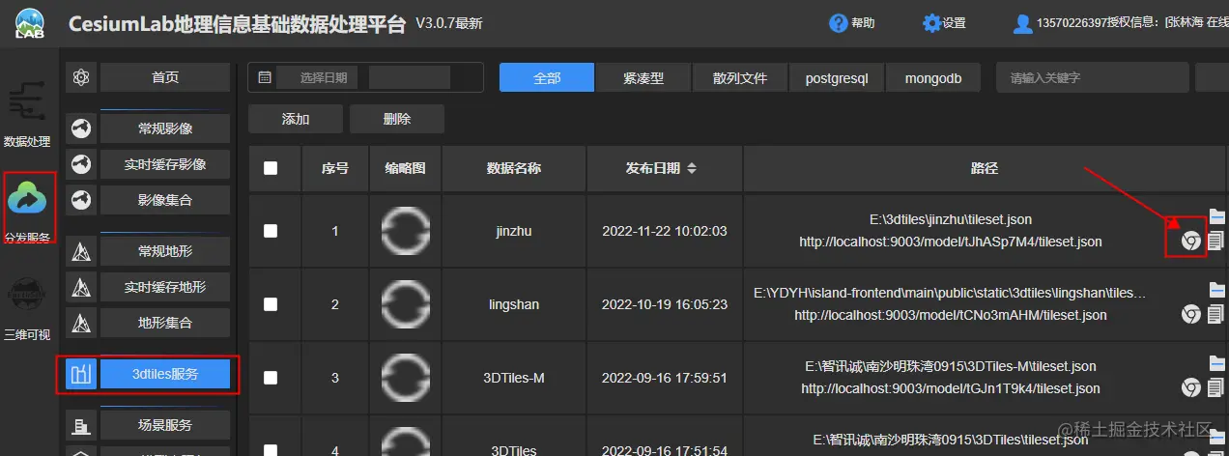This screenshot has height=456, width=1229.
Task: Open 首页 home menu item
Action: tap(165, 77)
